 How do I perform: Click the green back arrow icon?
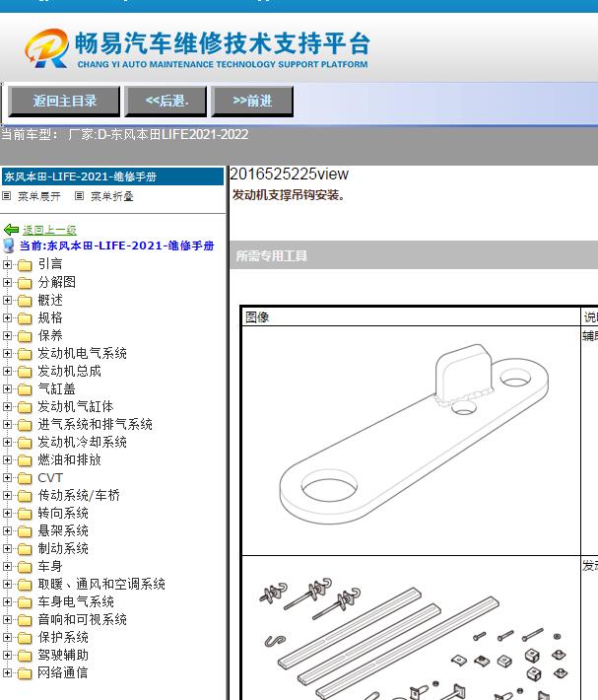[11, 230]
